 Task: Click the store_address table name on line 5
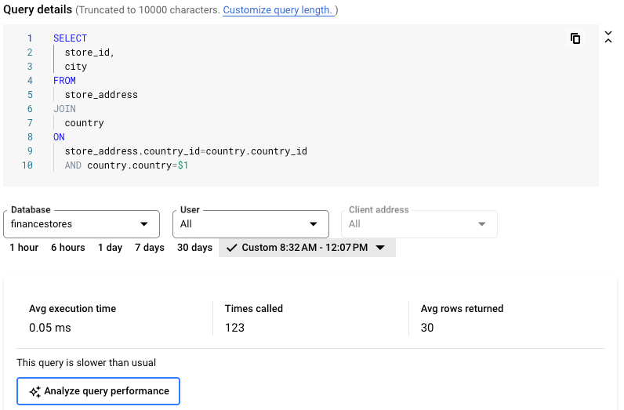pos(101,95)
